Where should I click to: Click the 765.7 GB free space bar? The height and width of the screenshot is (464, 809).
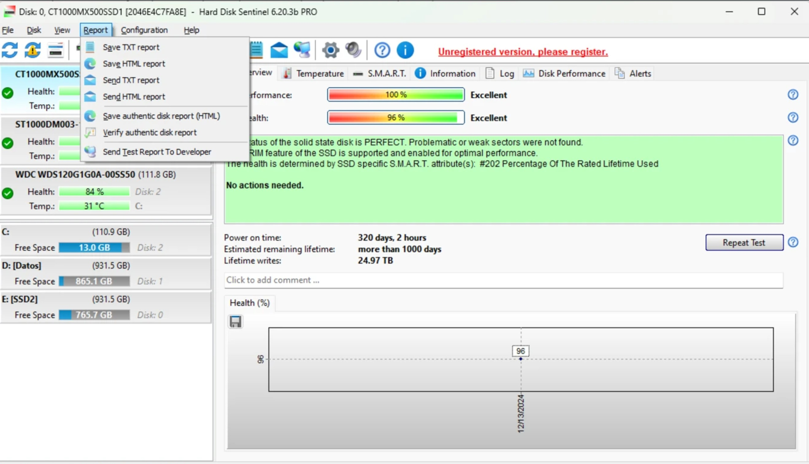[x=94, y=315]
